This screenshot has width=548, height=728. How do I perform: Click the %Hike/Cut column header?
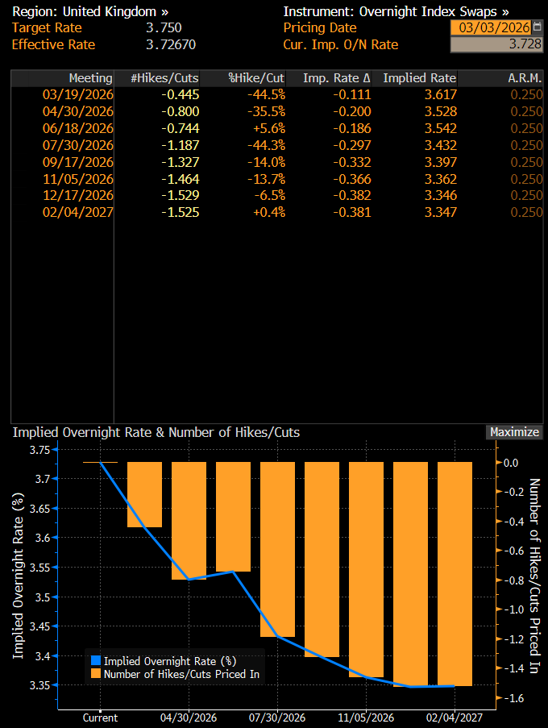click(x=256, y=78)
